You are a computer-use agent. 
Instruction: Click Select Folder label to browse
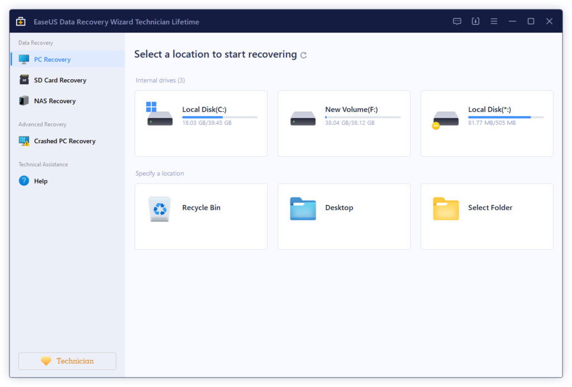click(x=490, y=207)
